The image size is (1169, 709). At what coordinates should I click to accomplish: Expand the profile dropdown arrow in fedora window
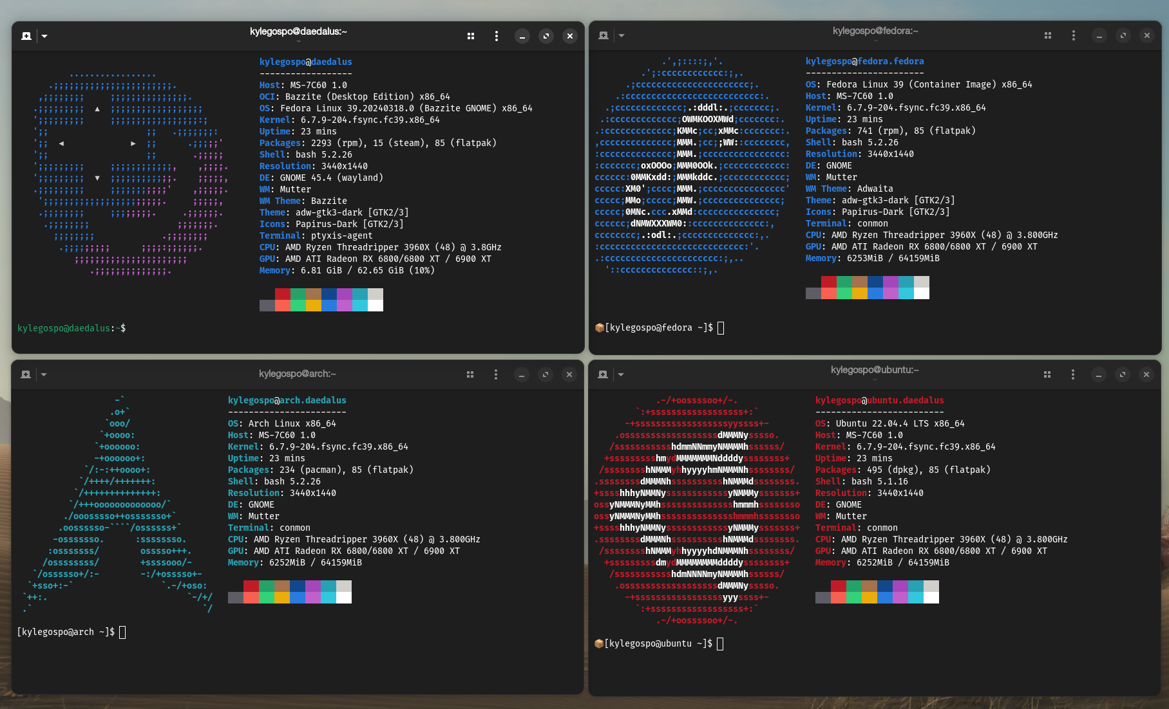622,35
